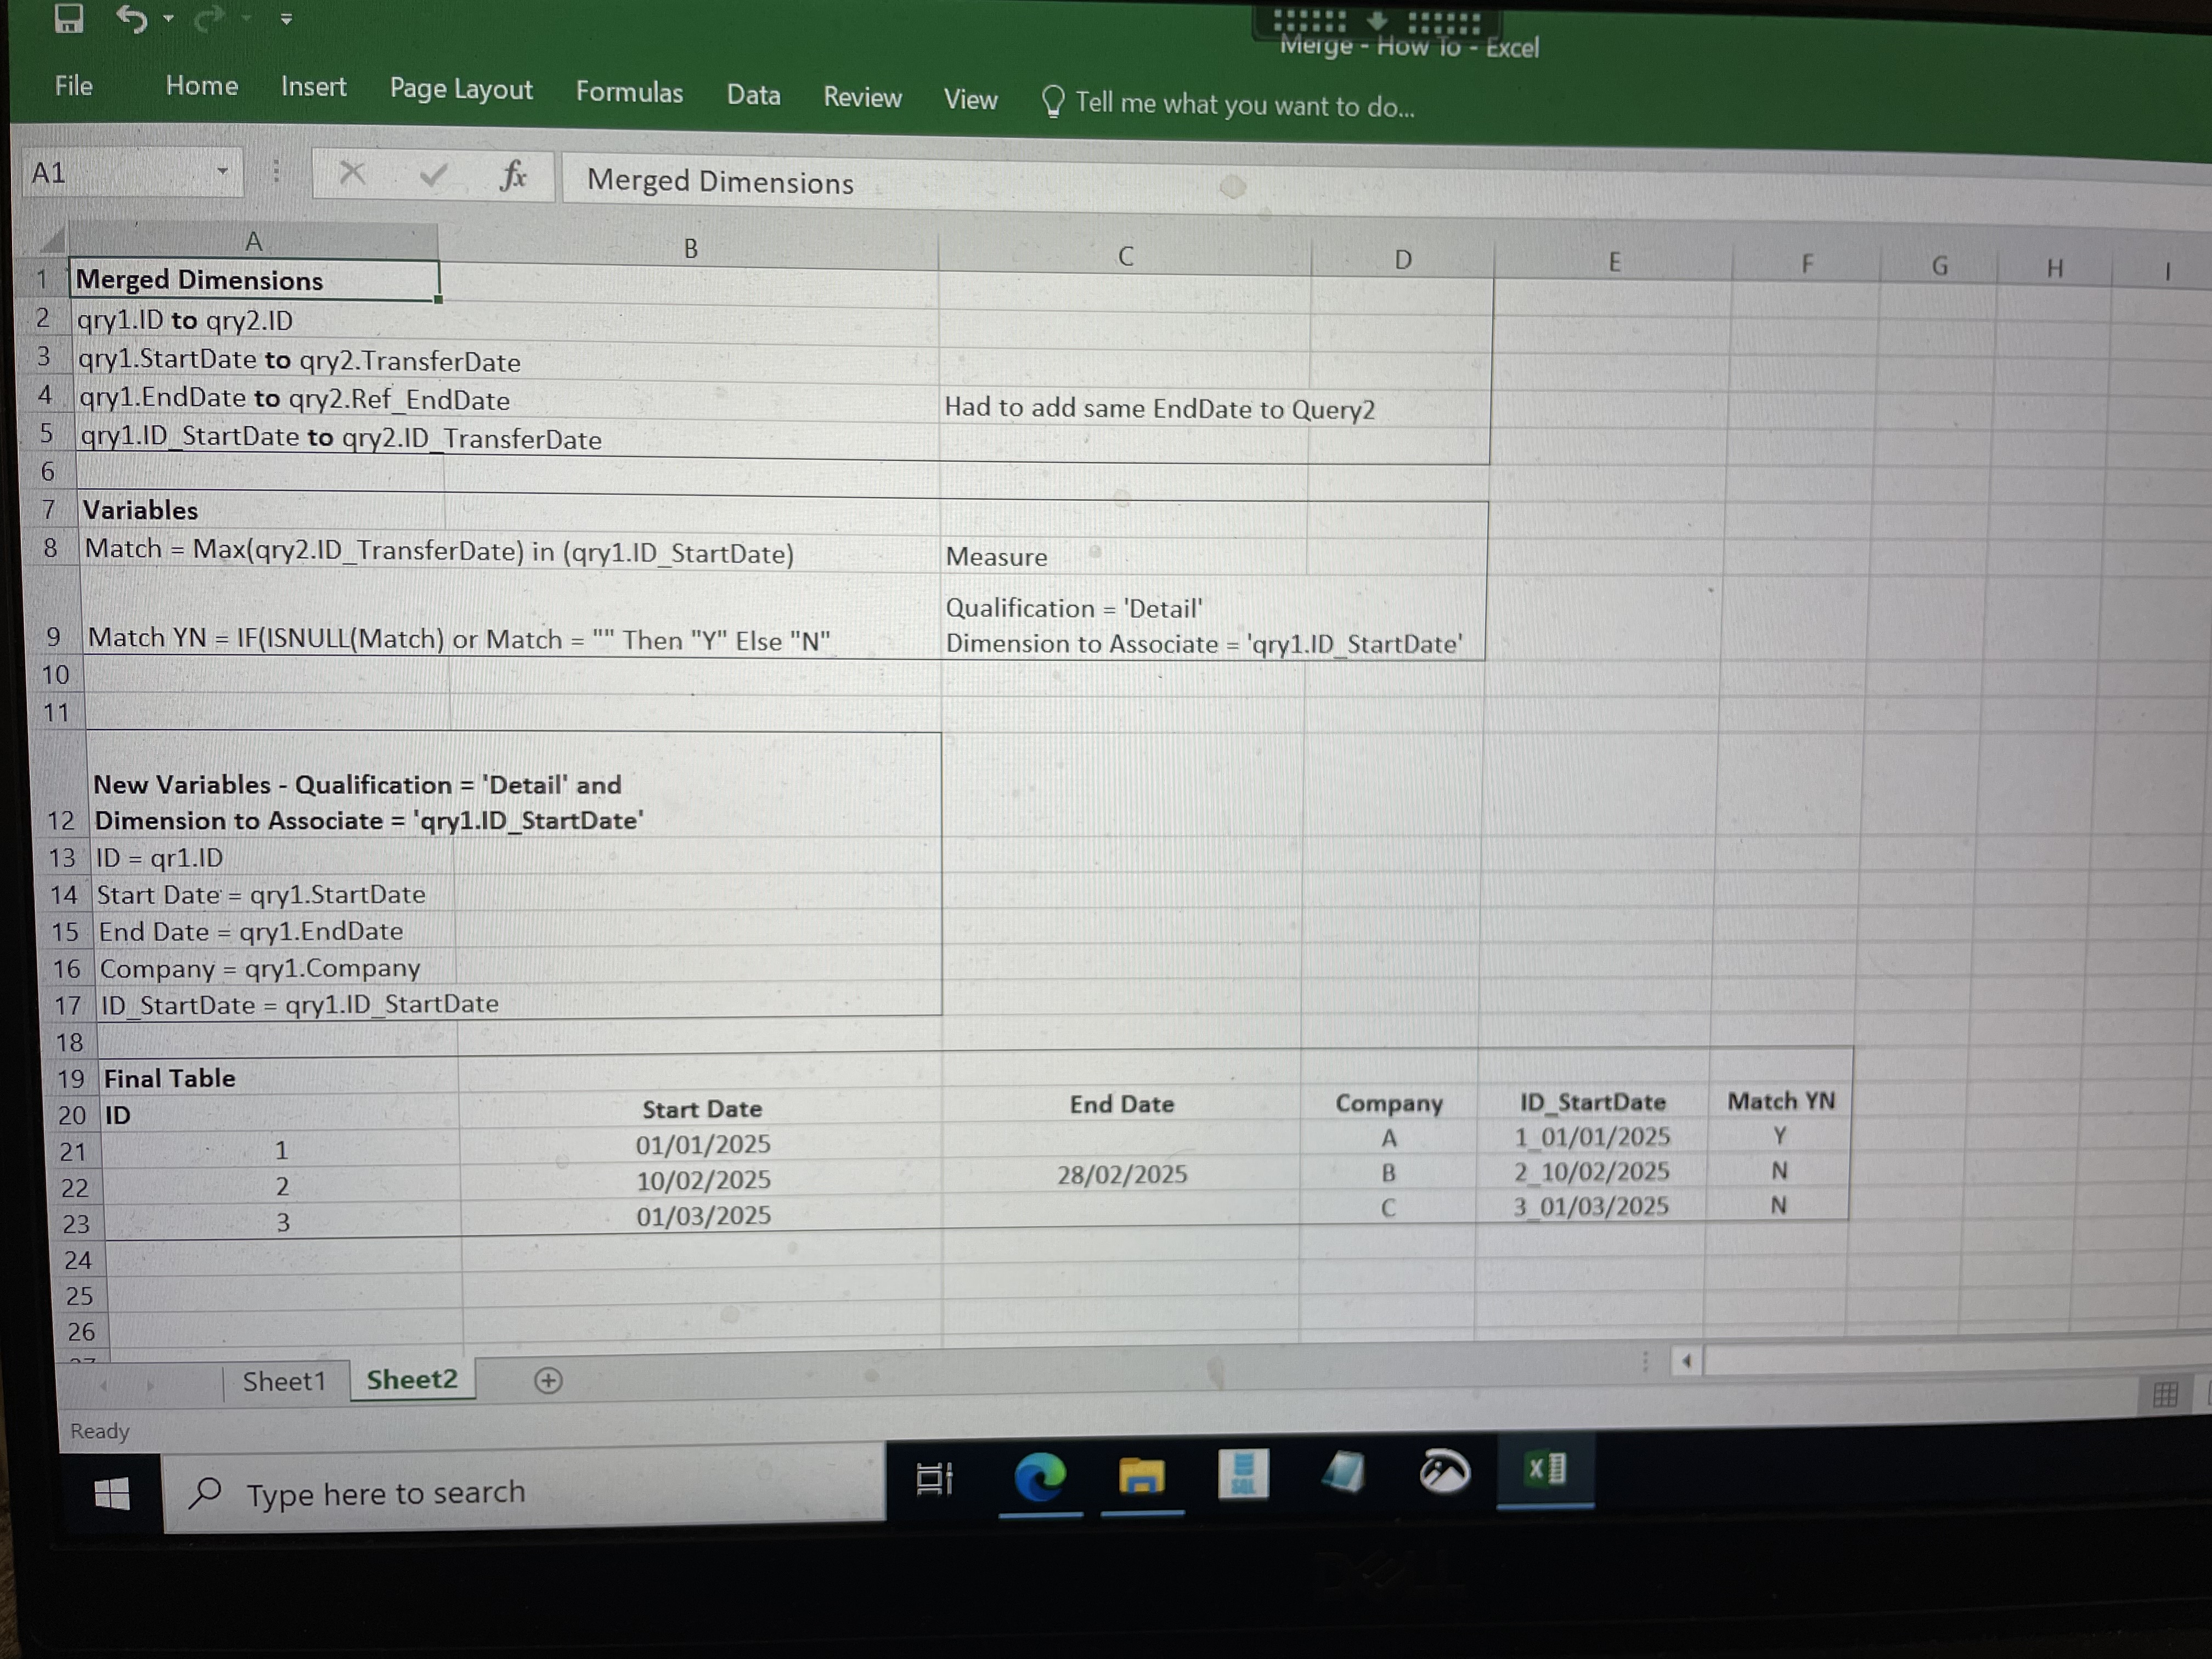Click the Enter checkmark icon in formula bar
Image resolution: width=2212 pixels, height=1659 pixels.
click(432, 175)
